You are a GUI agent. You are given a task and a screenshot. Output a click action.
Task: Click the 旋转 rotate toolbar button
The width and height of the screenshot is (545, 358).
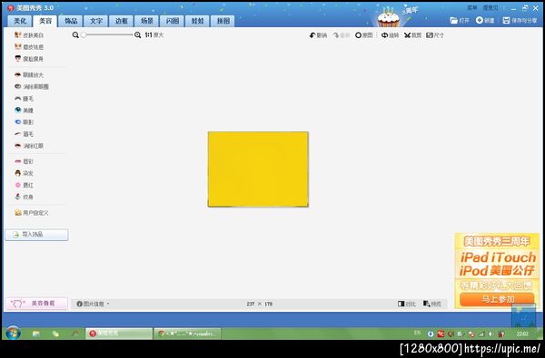point(390,35)
